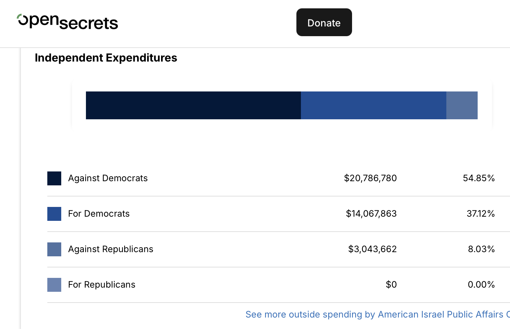Screen dimensions: 510x329
Task: Click the 54.85% percentage
Action: 479,178
